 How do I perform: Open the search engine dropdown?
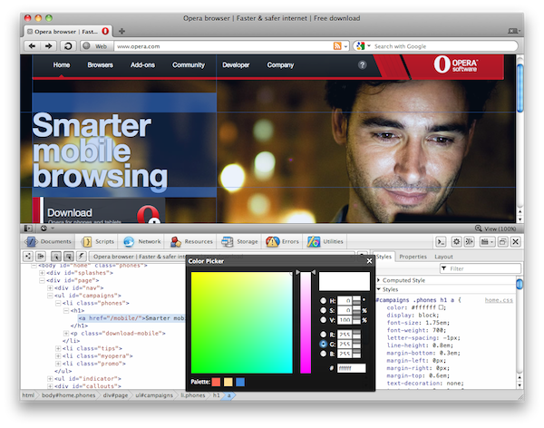(x=361, y=45)
